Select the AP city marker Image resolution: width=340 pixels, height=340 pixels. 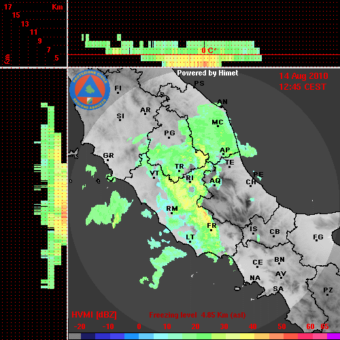click(223, 154)
